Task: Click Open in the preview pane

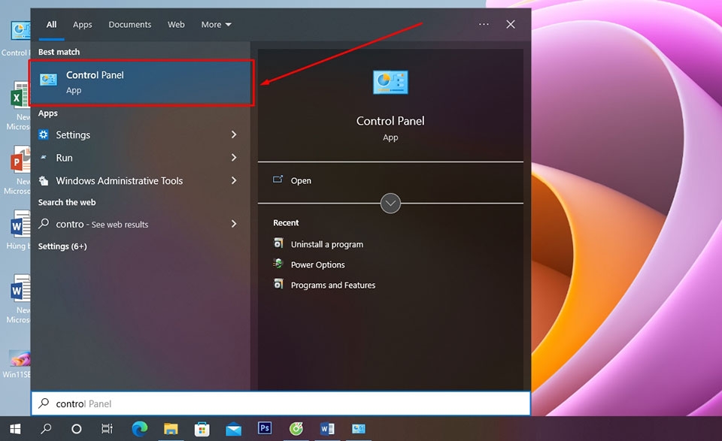Action: click(301, 181)
